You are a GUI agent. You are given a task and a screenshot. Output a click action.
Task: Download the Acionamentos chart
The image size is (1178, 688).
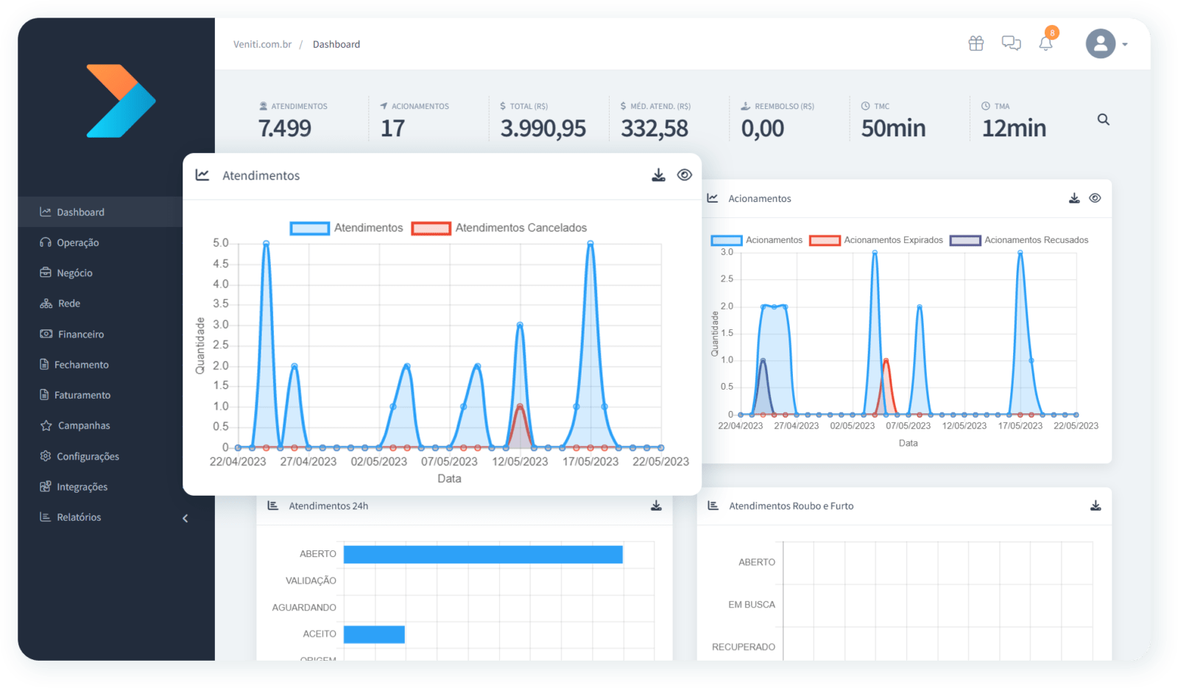point(1074,198)
